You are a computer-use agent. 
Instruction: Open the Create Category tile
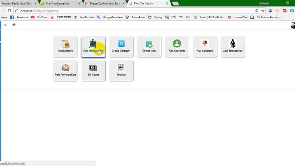point(121,47)
